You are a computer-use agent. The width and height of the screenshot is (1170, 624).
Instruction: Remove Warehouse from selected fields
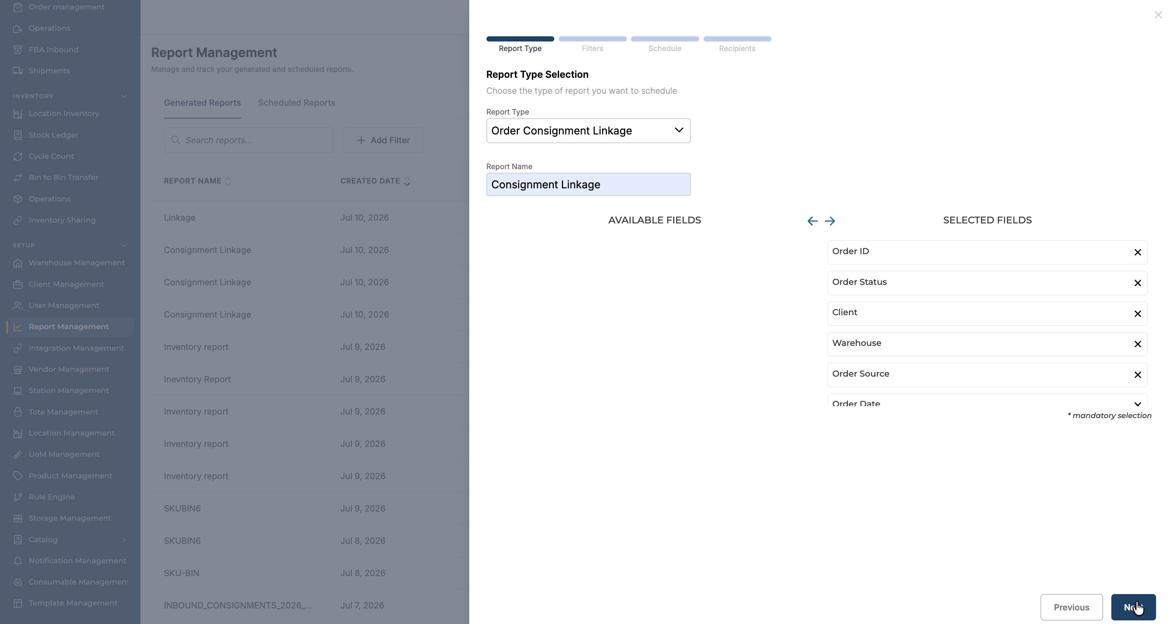pyautogui.click(x=1137, y=344)
